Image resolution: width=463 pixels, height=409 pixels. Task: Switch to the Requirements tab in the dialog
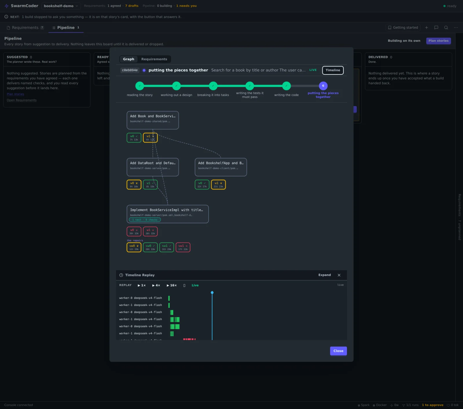click(154, 59)
